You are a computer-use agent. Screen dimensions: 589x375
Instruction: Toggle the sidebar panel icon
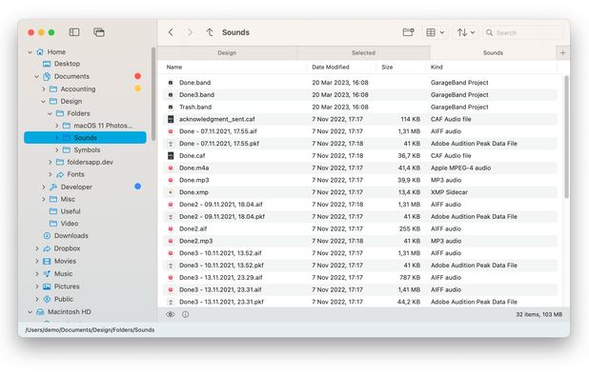click(74, 32)
